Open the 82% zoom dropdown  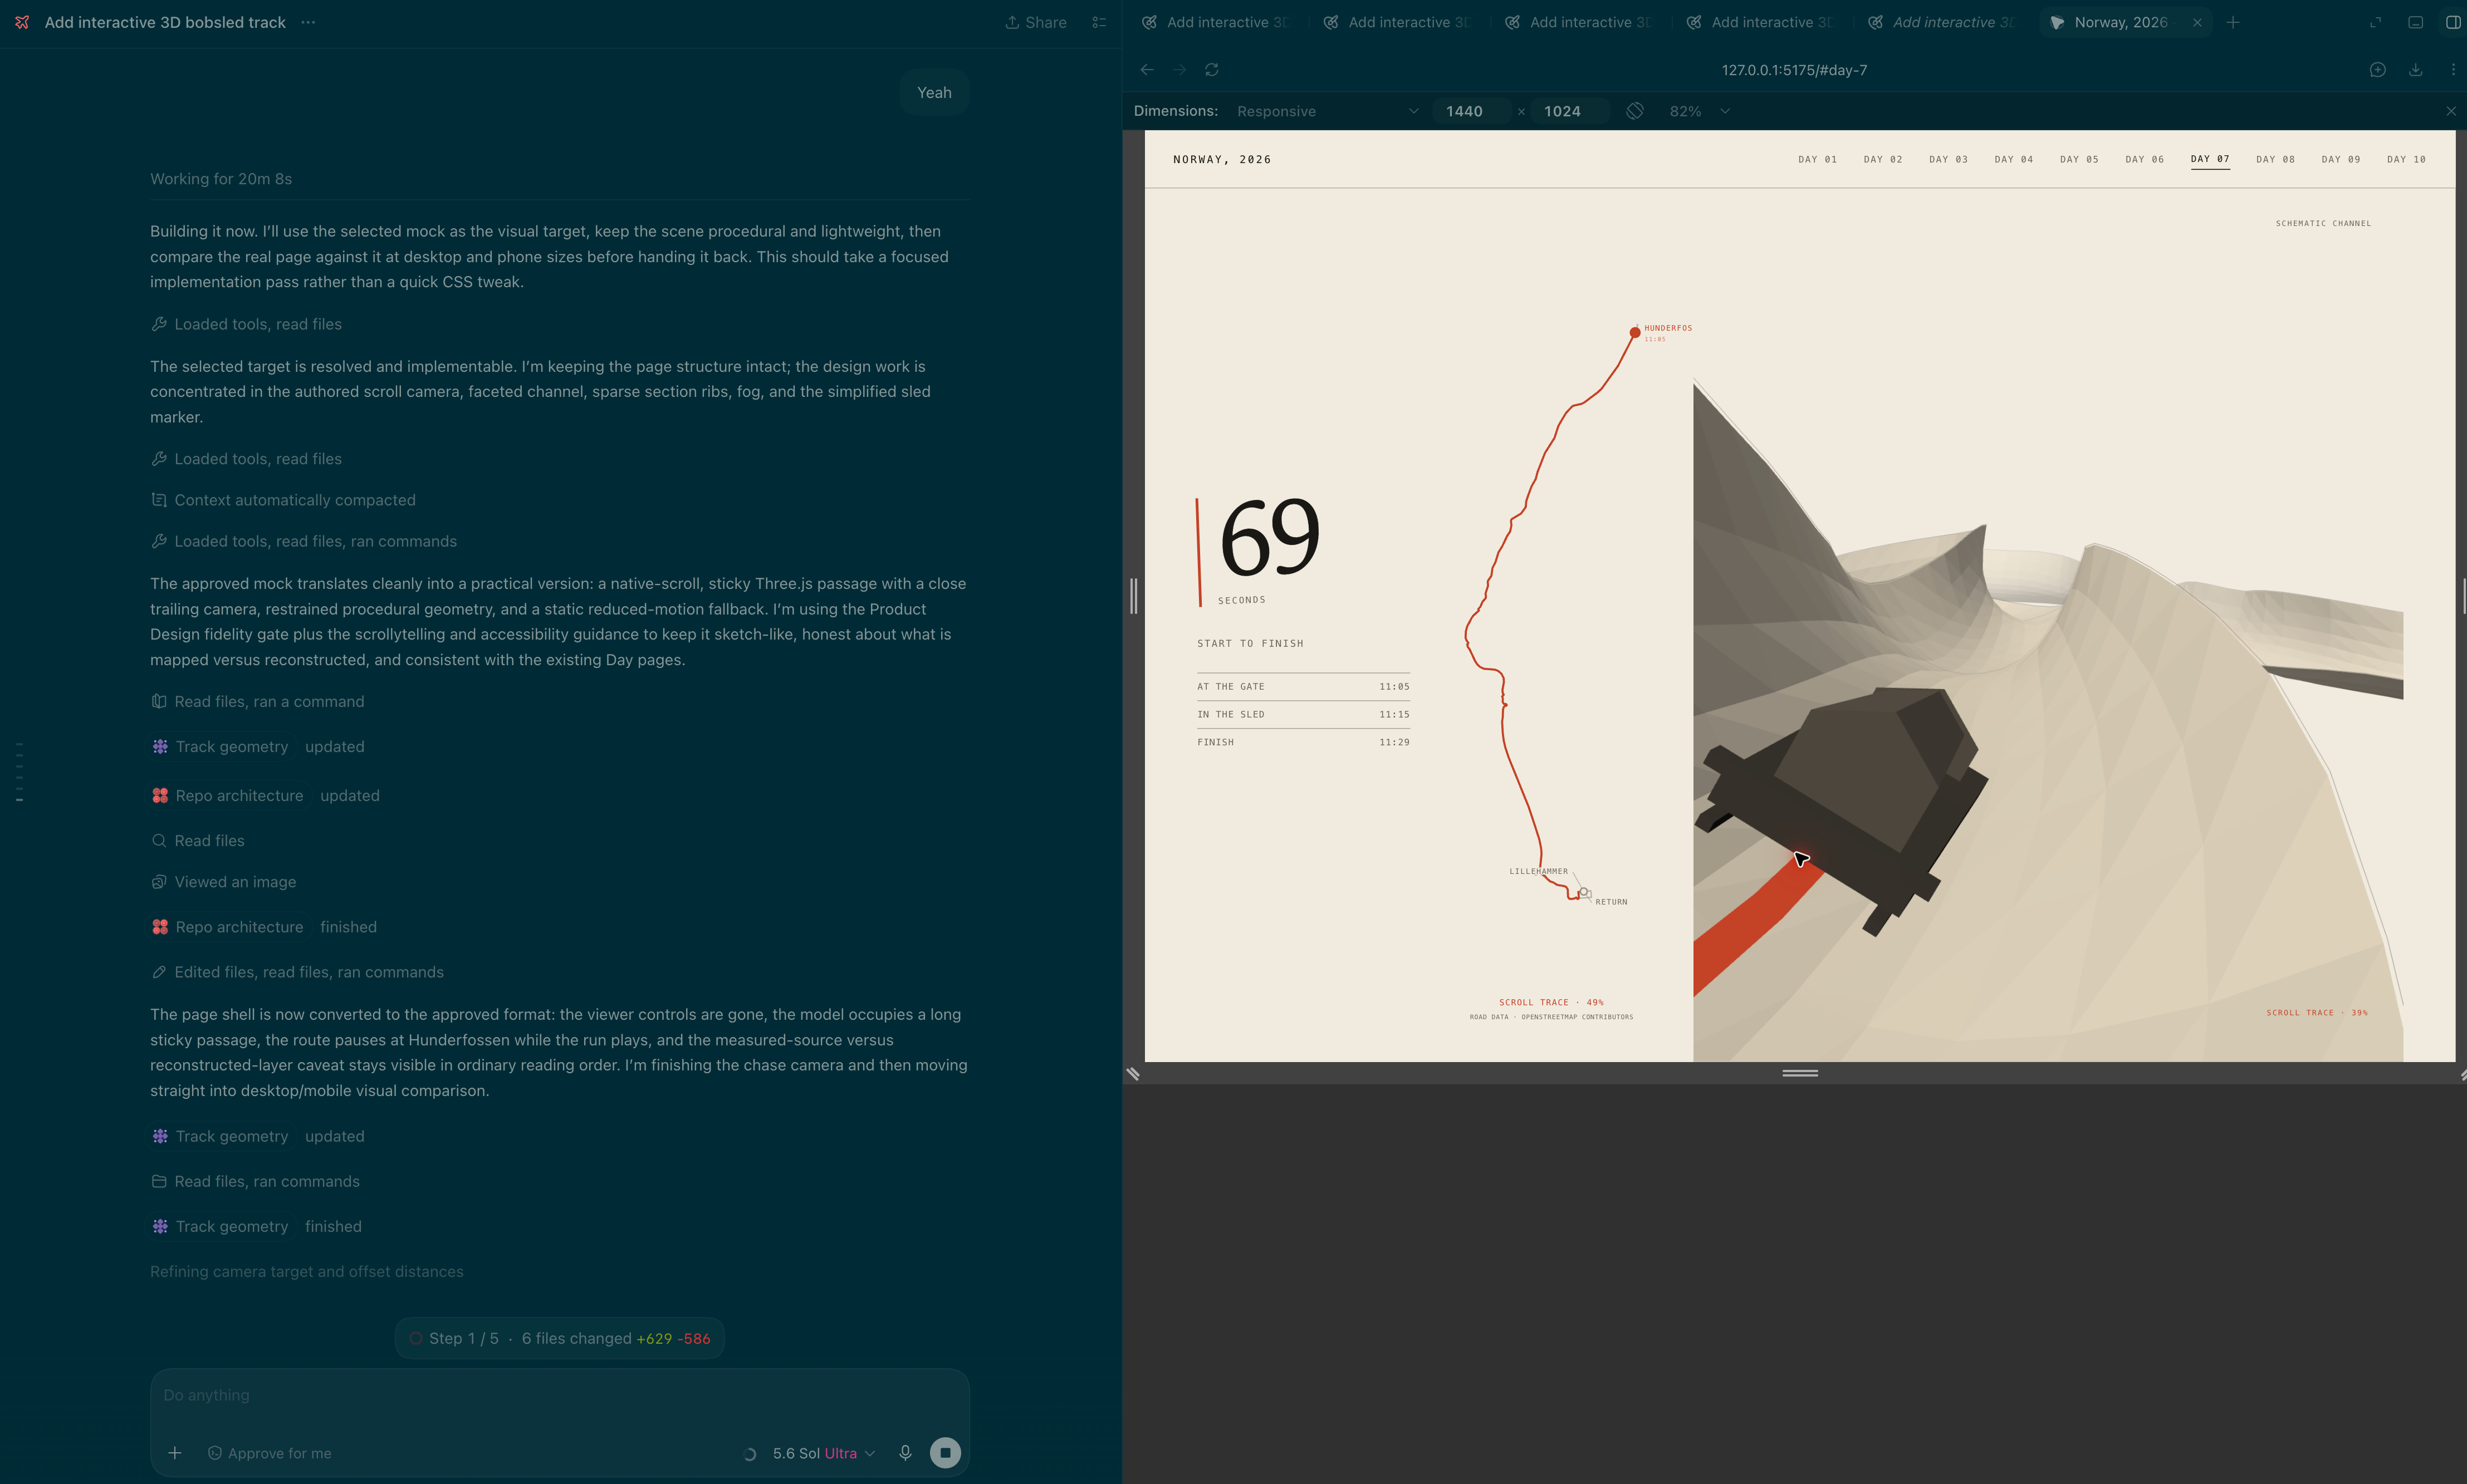[1698, 111]
